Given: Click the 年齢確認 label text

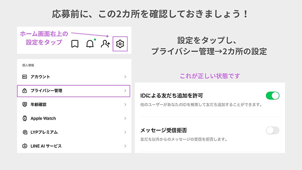Looking at the screenshot, I should pos(39,104).
